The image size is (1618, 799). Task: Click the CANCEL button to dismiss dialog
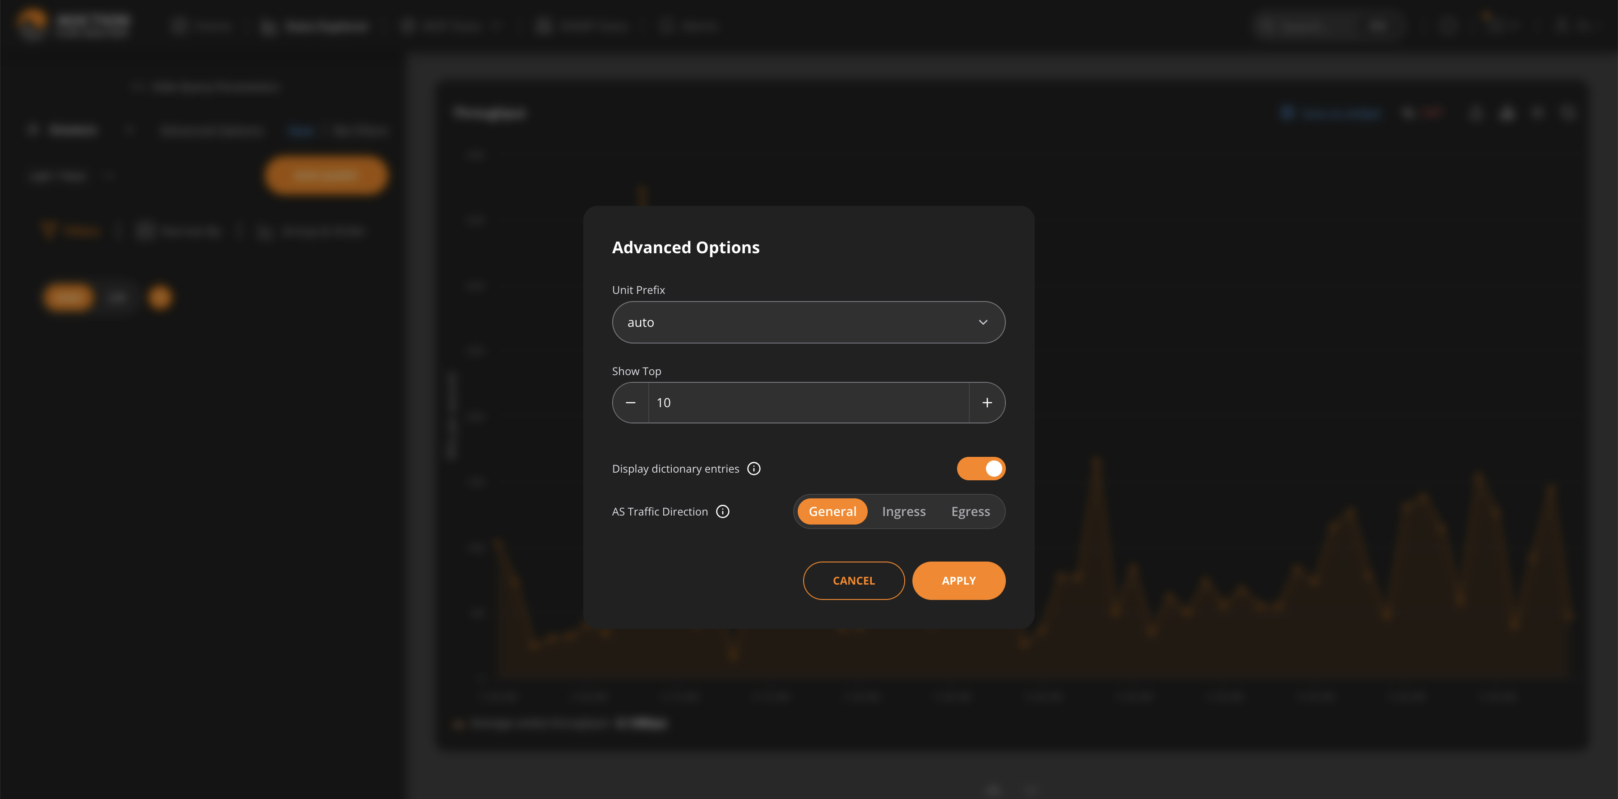(855, 580)
